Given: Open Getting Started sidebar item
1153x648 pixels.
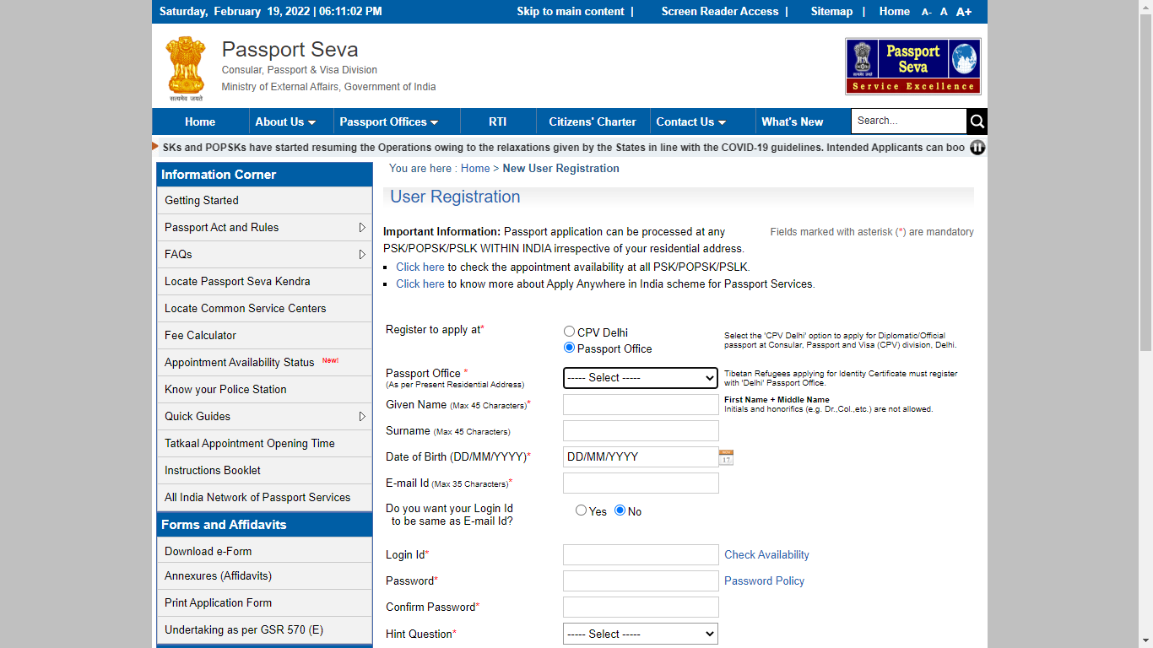Looking at the screenshot, I should click(264, 201).
